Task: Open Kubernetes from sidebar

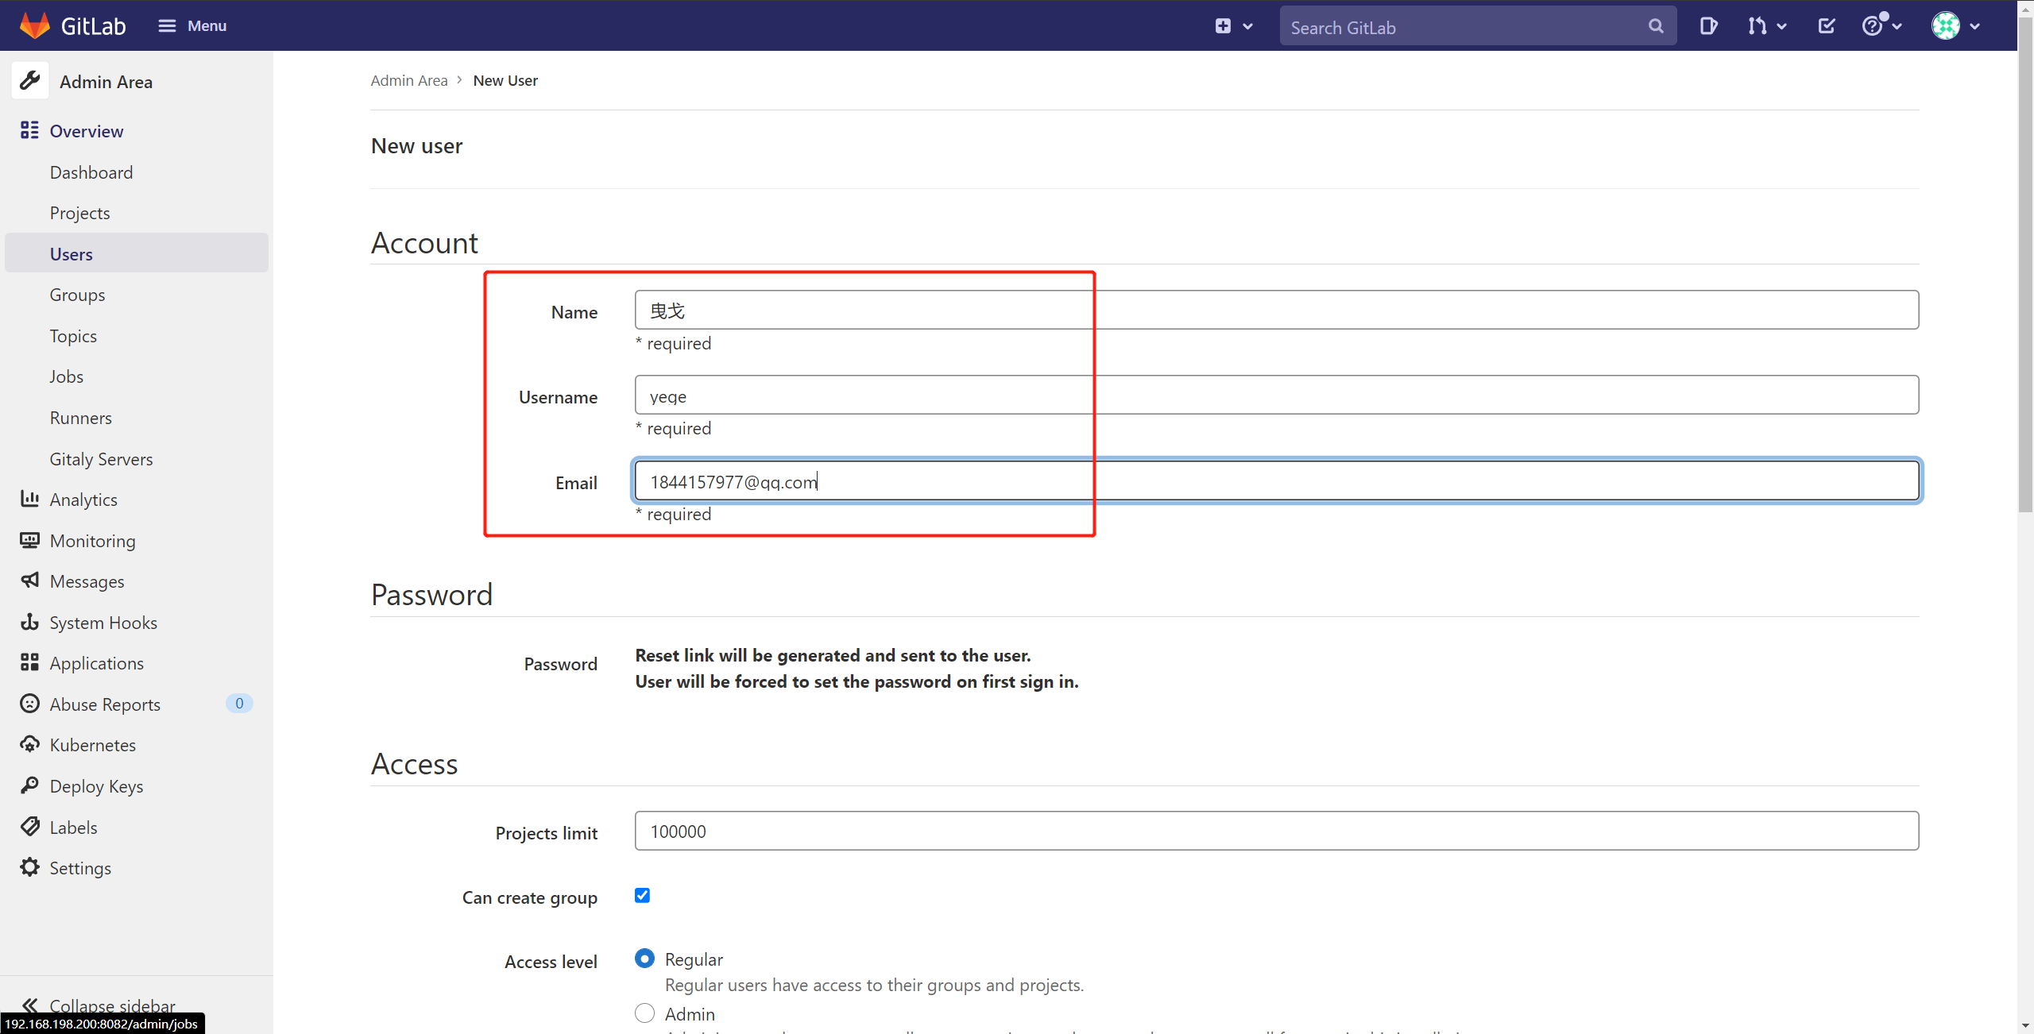Action: tap(92, 745)
